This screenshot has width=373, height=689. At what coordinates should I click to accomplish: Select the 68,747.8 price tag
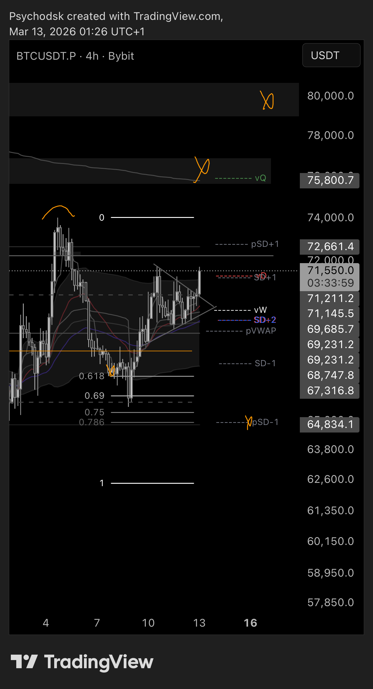(330, 375)
